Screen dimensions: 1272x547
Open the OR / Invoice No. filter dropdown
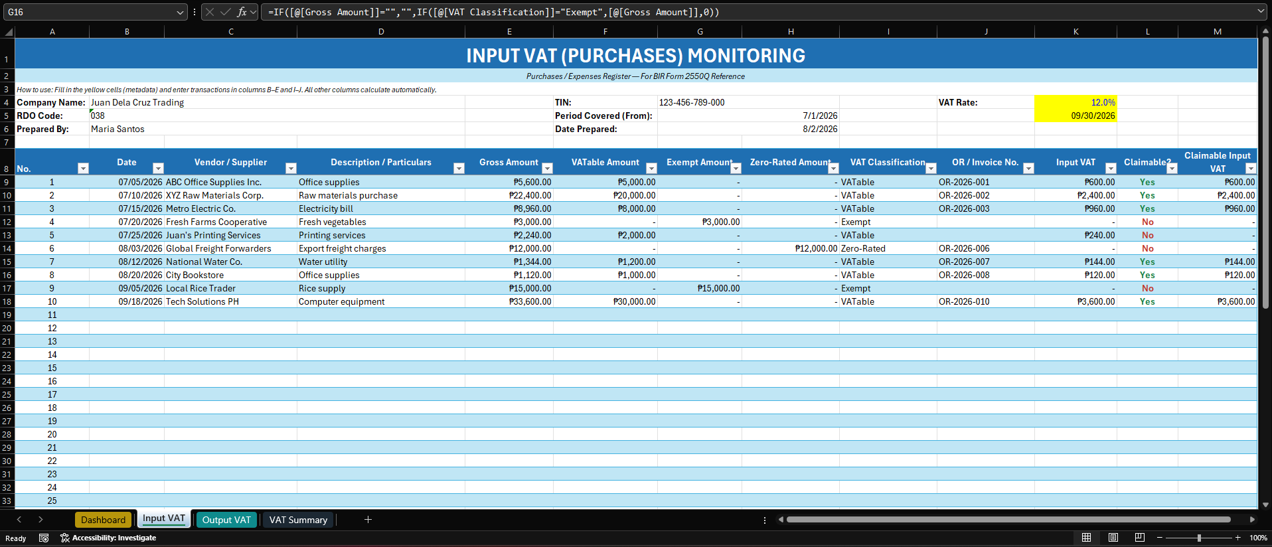(1028, 169)
